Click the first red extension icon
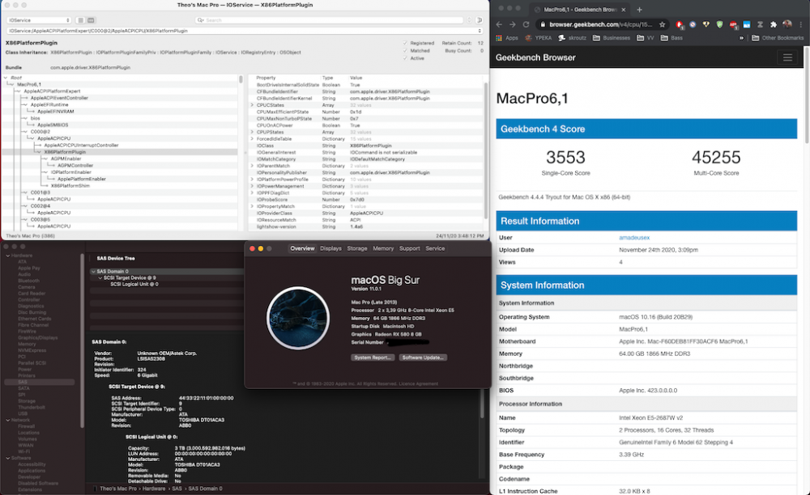810x495 pixels. click(680, 24)
